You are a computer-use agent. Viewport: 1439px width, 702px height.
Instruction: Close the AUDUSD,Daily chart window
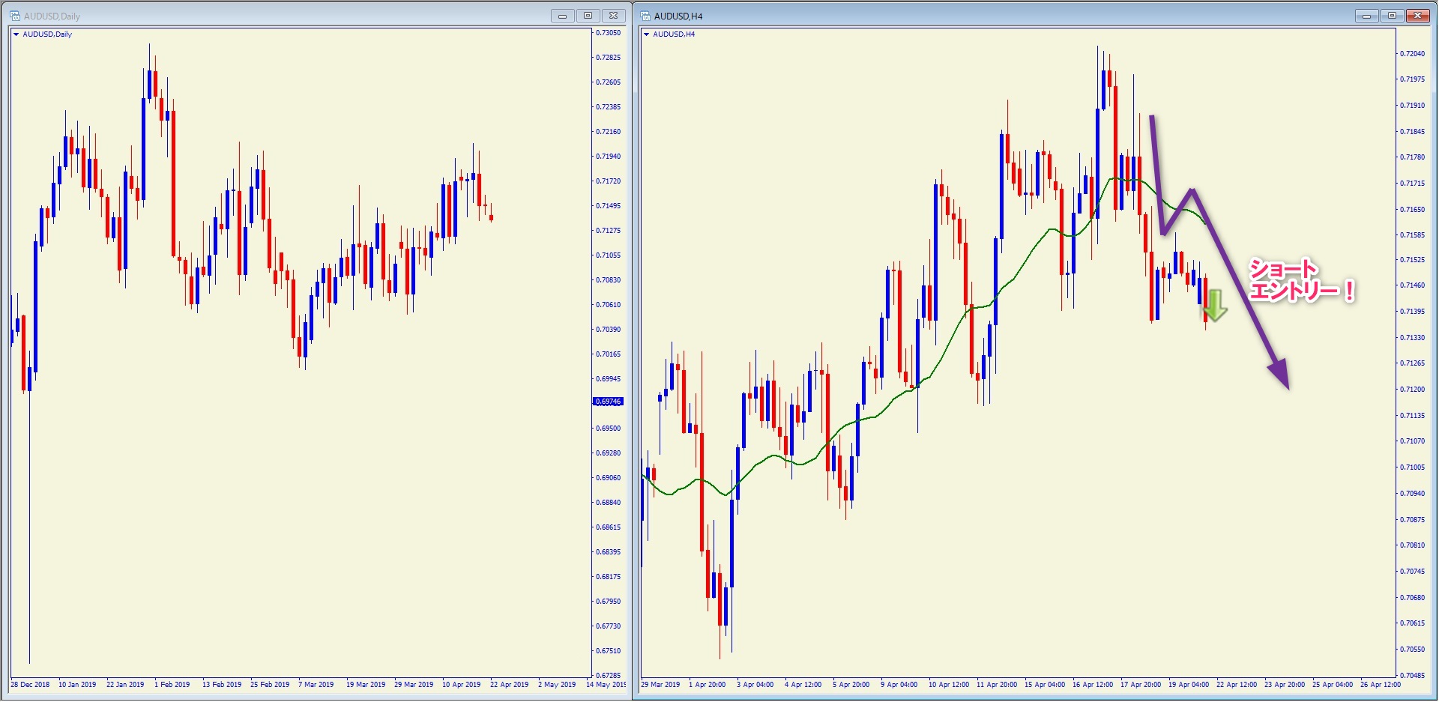[x=613, y=16]
